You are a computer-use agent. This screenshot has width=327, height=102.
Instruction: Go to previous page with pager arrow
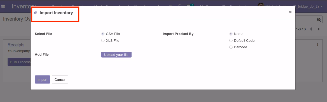tap(311, 29)
